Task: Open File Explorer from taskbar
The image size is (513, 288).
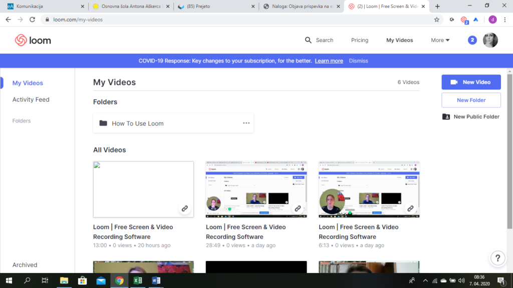Action: 64,280
